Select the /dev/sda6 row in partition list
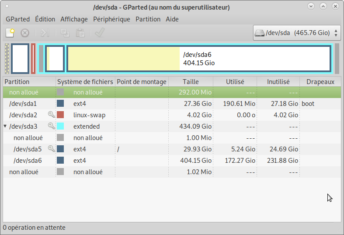344x235 pixels. coord(172,161)
